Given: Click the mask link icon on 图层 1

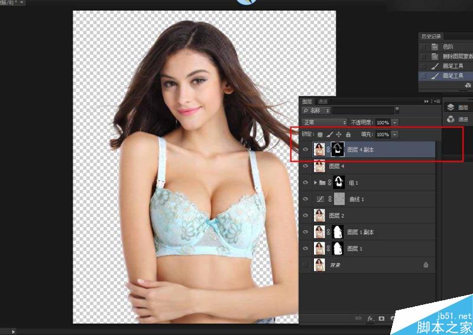Looking at the screenshot, I should 328,249.
